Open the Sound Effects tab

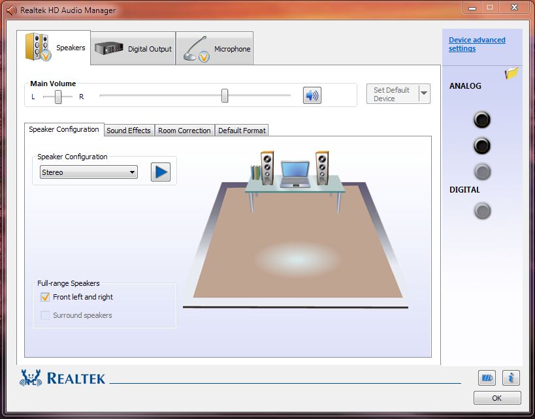point(129,131)
